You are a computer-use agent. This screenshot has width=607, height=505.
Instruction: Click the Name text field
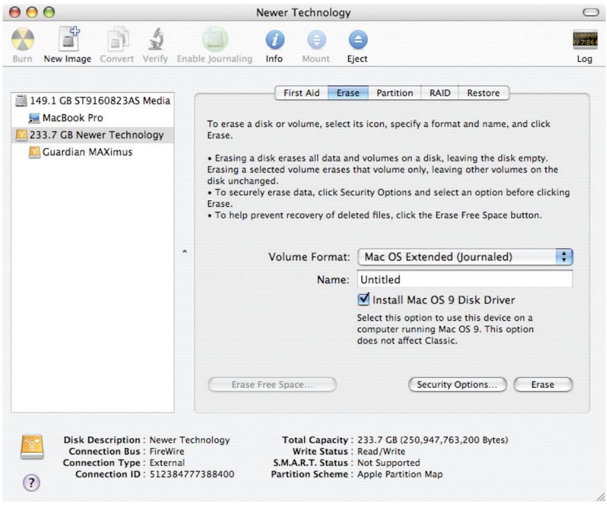pos(466,280)
